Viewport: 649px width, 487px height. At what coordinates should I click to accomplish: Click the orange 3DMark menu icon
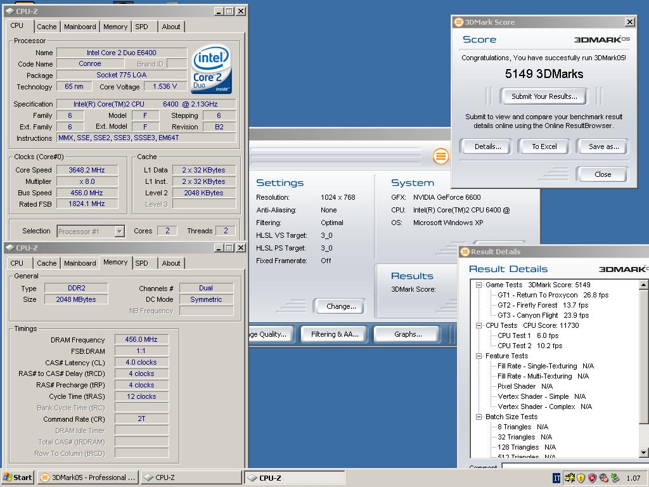[441, 156]
